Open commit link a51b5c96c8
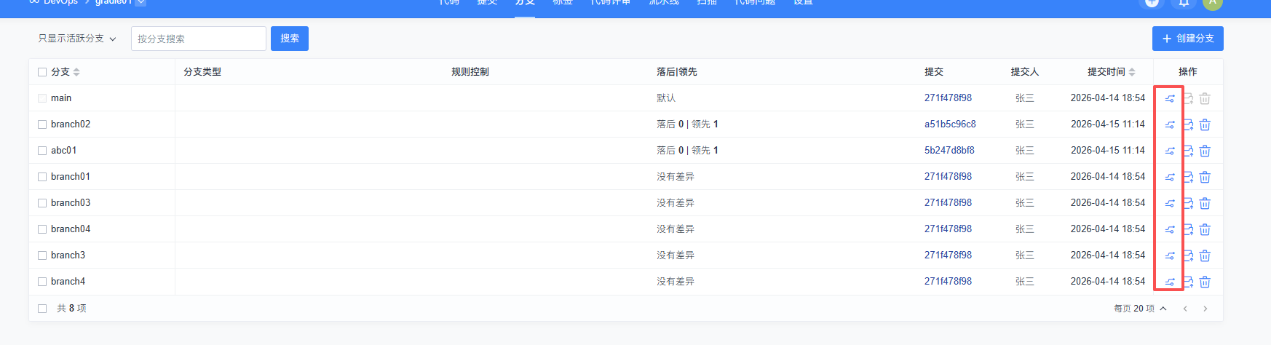Screen dimensions: 1271x345 [x=950, y=124]
